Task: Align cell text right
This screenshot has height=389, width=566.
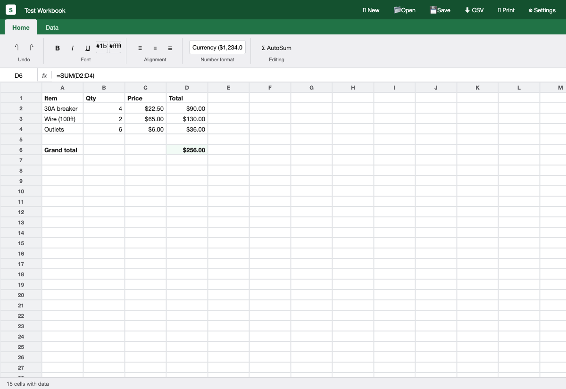Action: click(x=170, y=48)
